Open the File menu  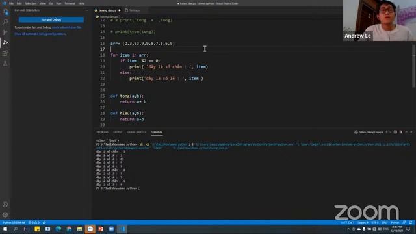point(11,3)
